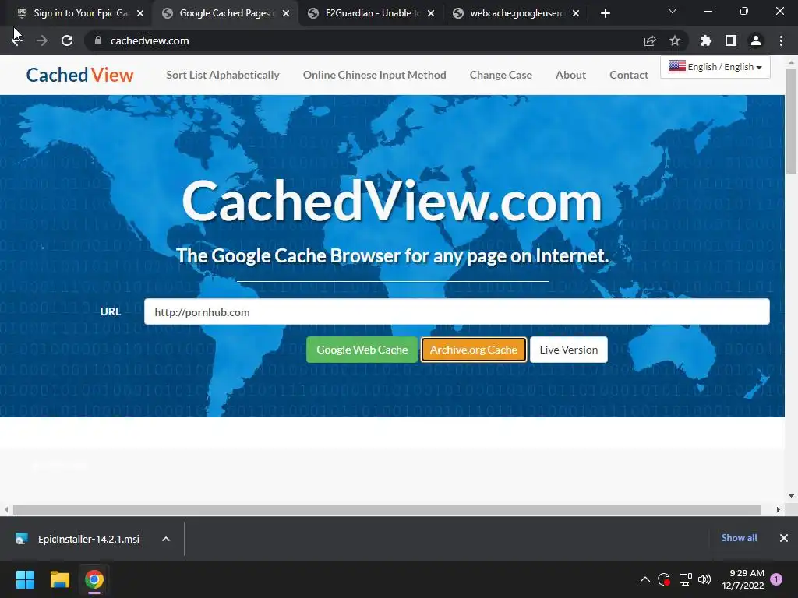Open a new browser tab
Viewport: 798px width, 598px height.
[x=605, y=13]
